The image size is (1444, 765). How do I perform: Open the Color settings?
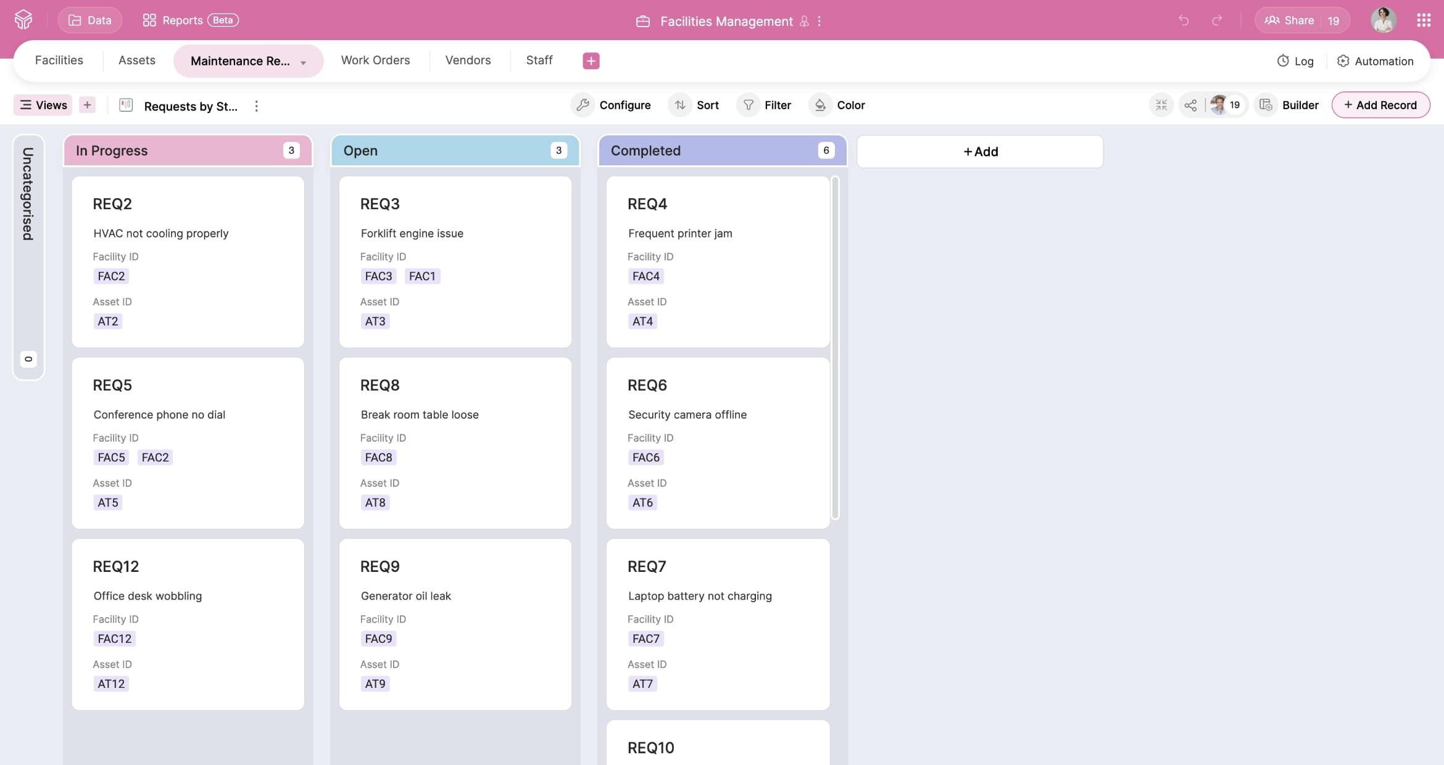[x=838, y=105]
